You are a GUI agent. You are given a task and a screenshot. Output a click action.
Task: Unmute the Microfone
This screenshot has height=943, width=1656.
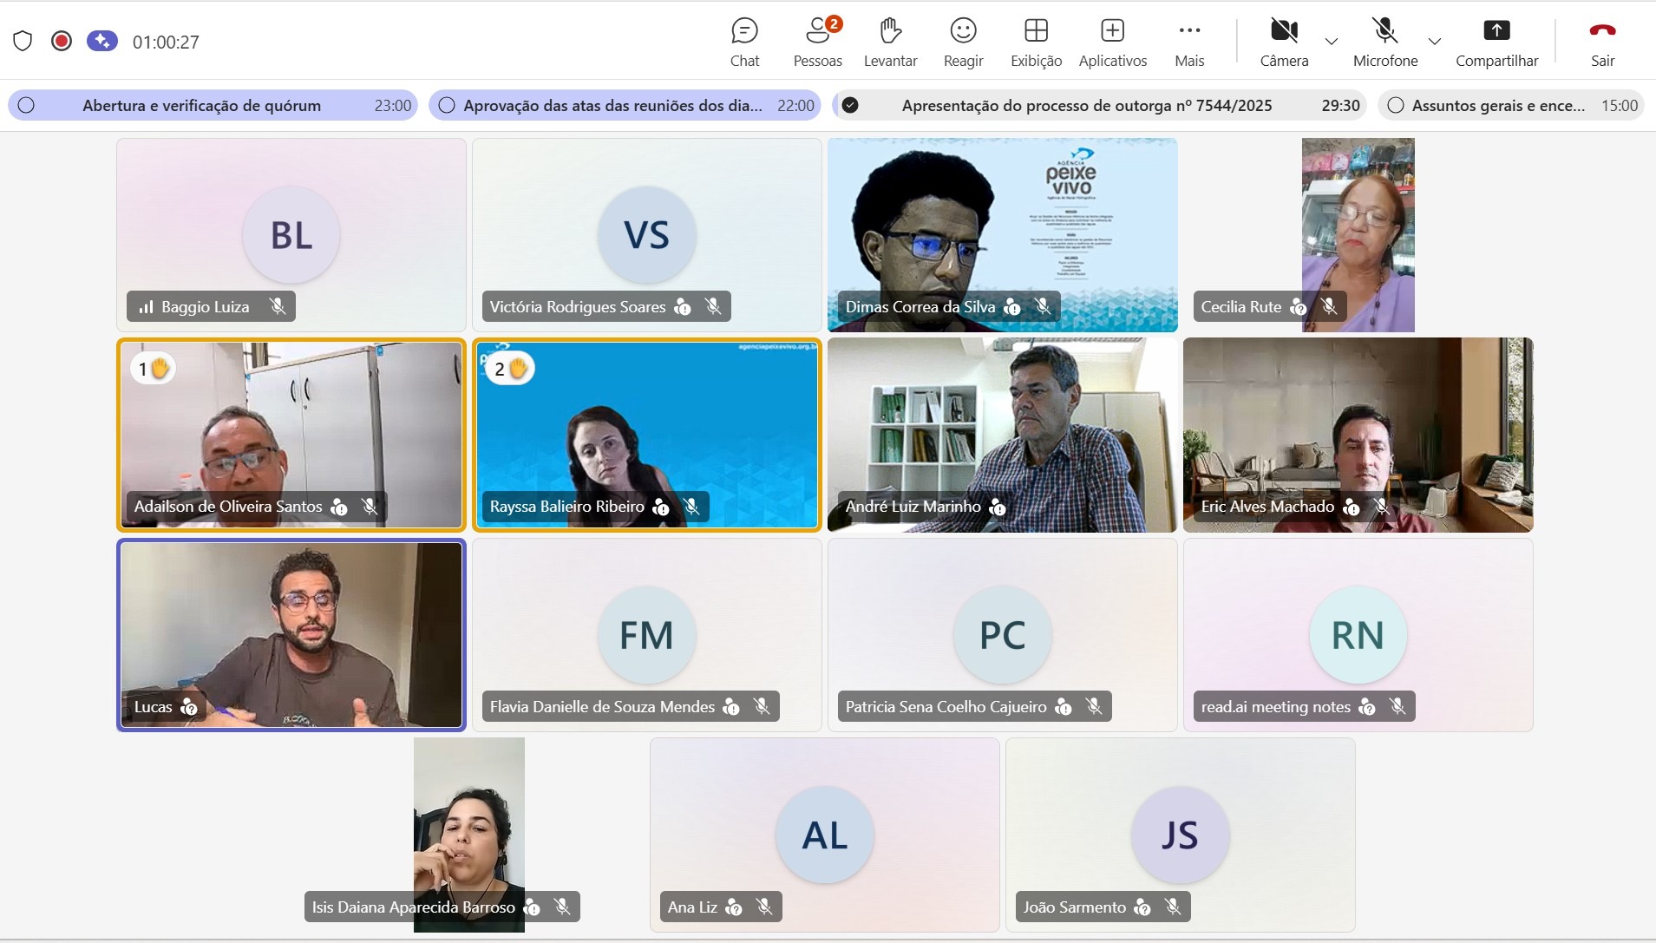(x=1385, y=42)
